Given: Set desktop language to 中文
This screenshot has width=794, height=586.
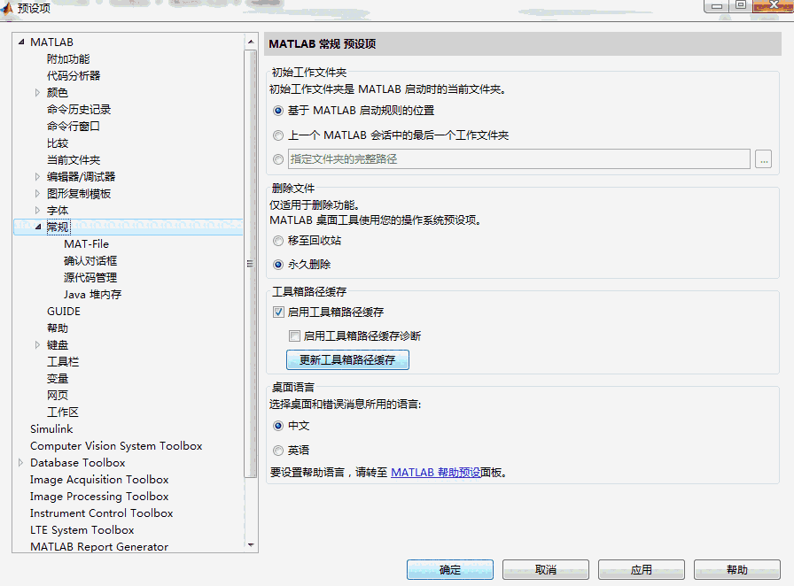Looking at the screenshot, I should pyautogui.click(x=278, y=426).
